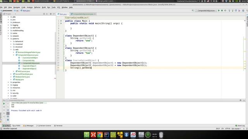Click the Project panel vertical scrollbar

point(55,53)
